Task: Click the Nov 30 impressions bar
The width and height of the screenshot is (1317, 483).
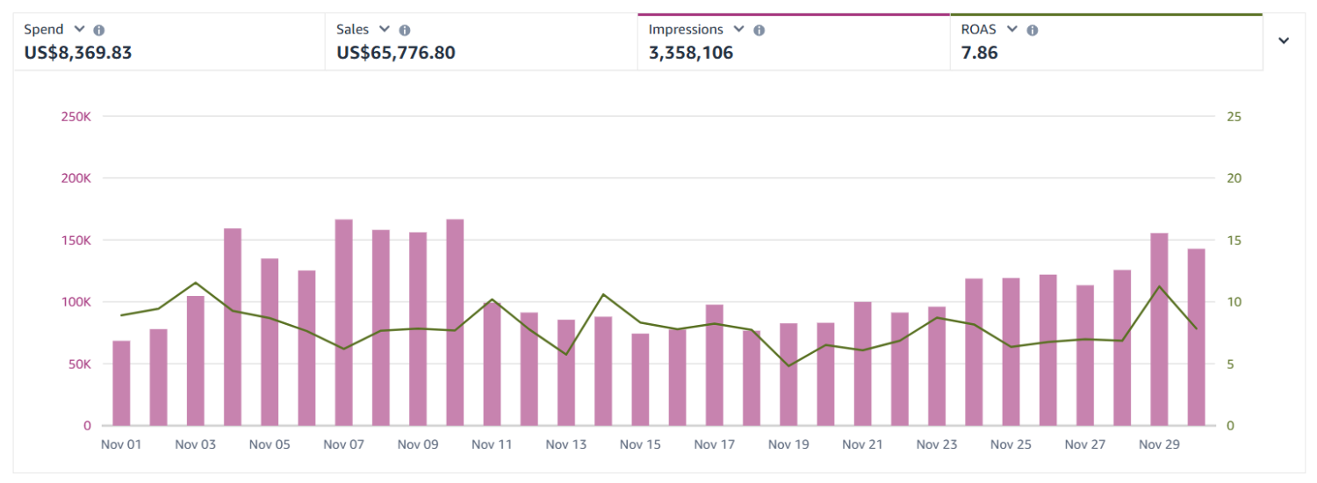Action: point(1197,337)
